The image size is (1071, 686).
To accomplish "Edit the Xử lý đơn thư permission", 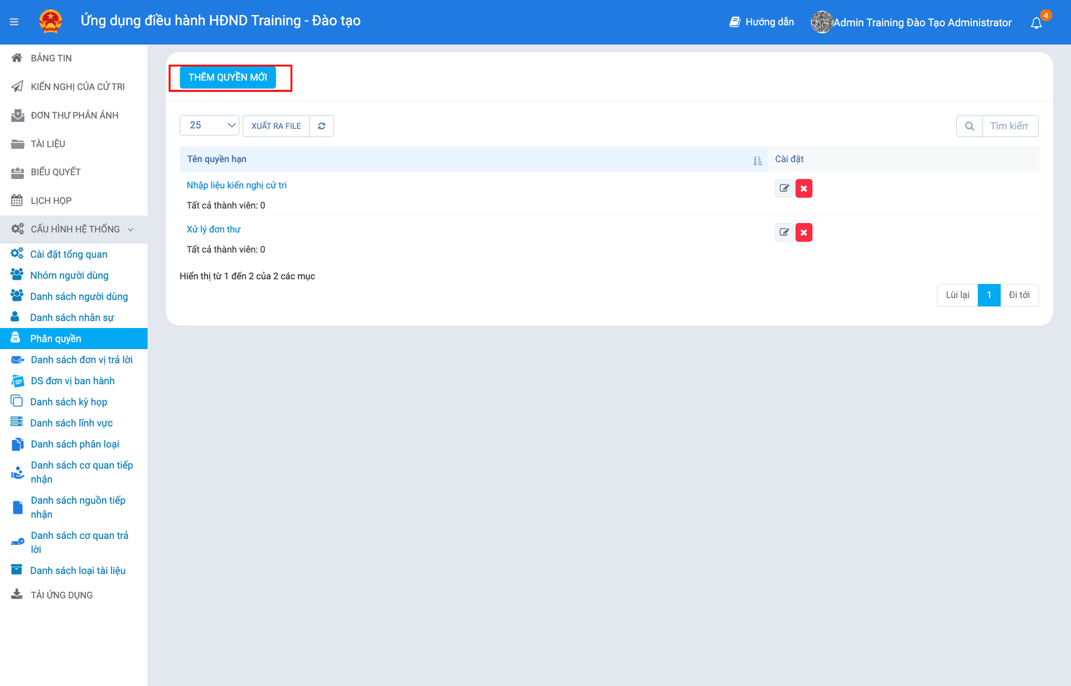I will (x=784, y=233).
